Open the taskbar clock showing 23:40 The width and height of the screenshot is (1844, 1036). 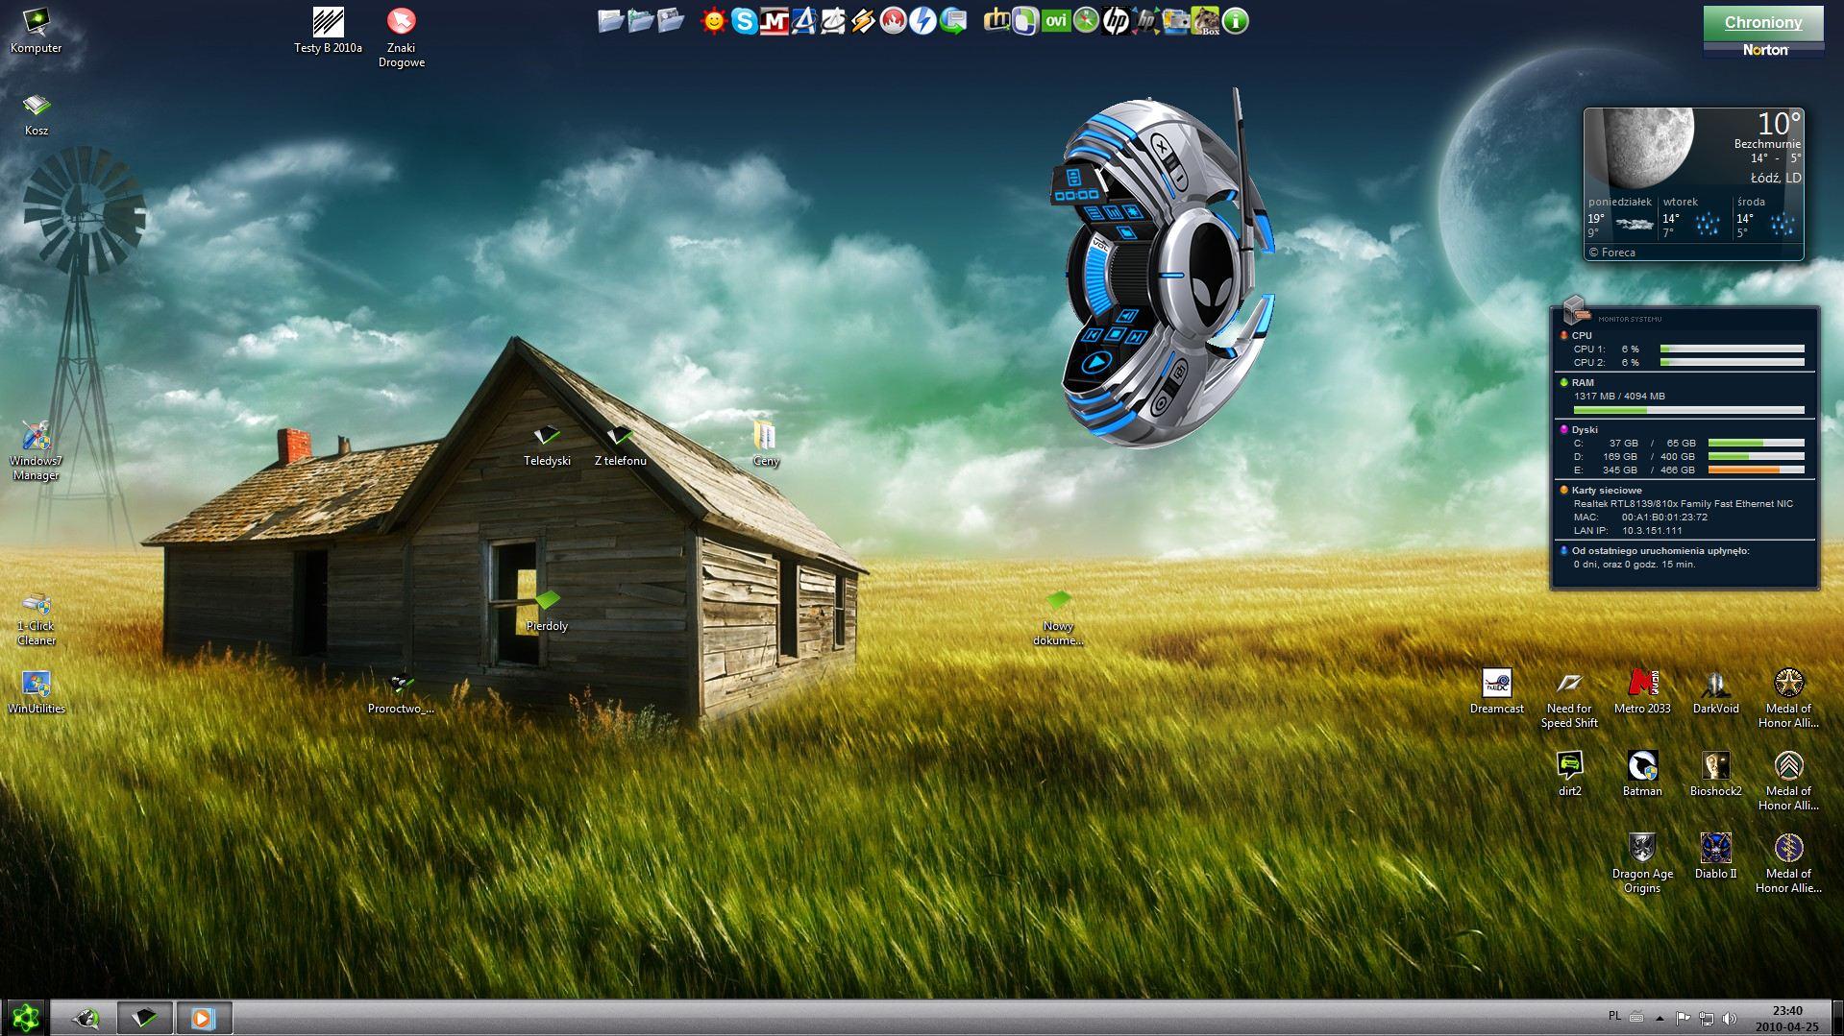1787,1018
